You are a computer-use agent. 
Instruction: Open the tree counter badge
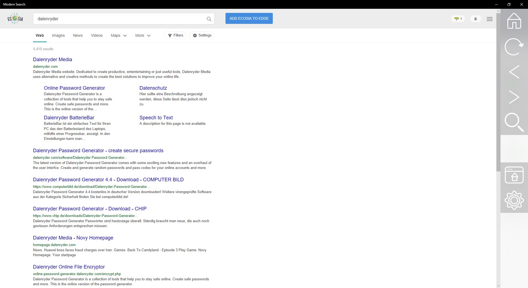(x=458, y=19)
